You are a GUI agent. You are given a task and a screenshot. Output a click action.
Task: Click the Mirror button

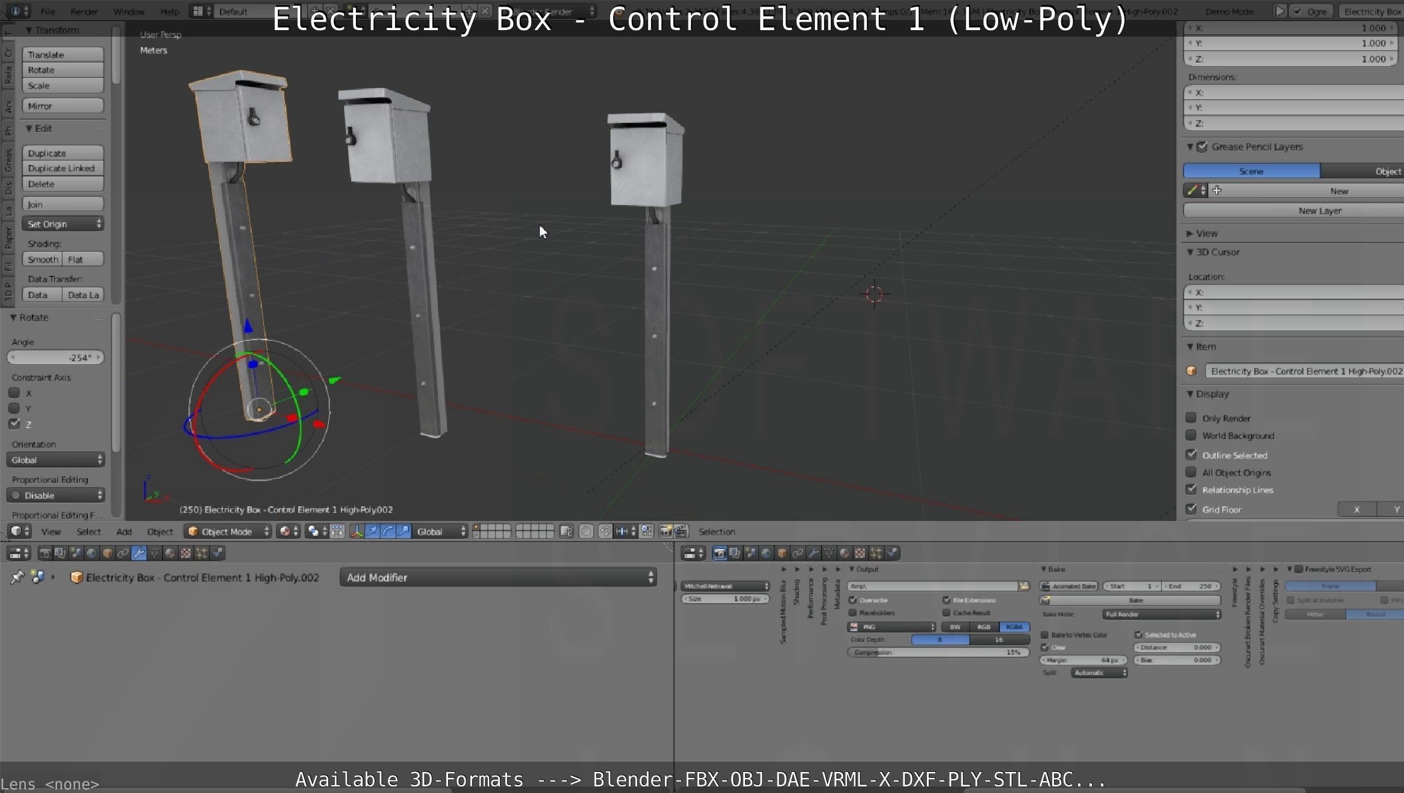[x=63, y=106]
